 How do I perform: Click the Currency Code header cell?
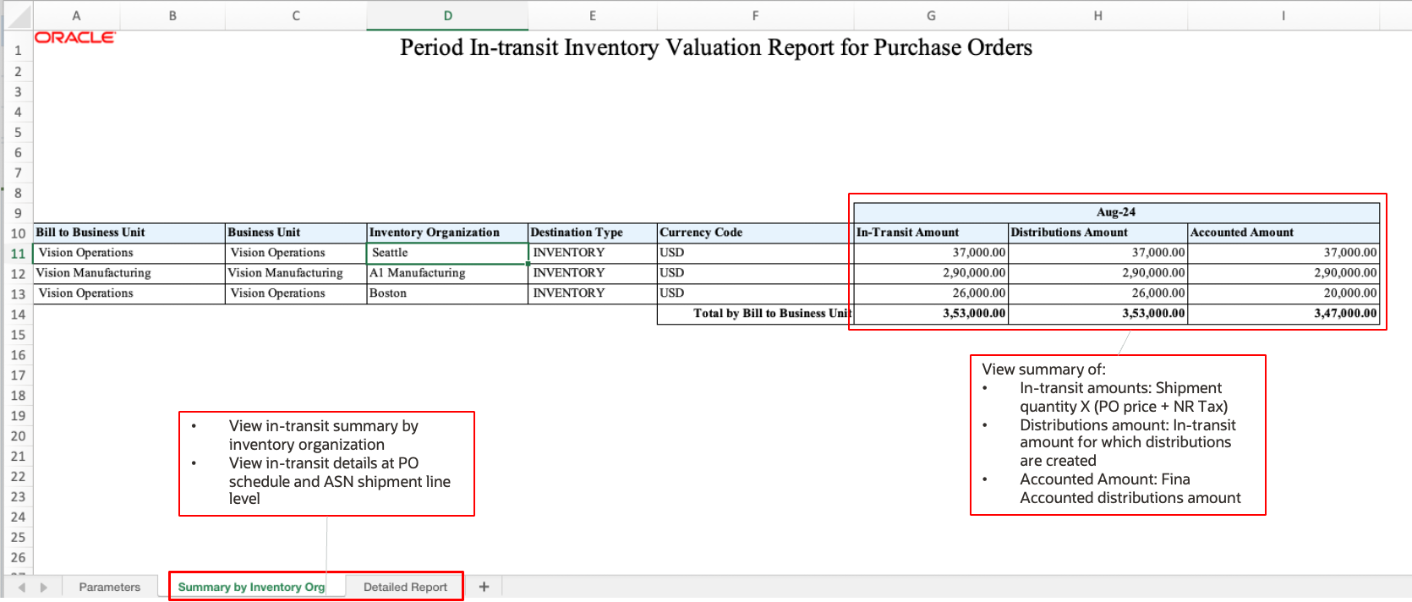click(x=755, y=233)
